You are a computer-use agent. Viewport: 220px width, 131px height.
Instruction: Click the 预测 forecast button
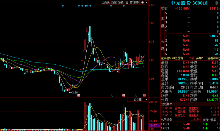pos(137,2)
